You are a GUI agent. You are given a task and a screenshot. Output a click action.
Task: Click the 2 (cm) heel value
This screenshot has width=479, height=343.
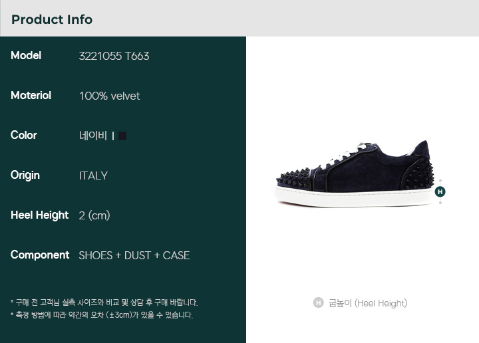point(94,216)
